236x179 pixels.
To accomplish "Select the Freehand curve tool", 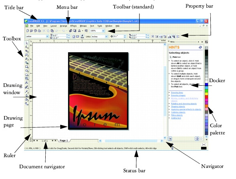I will coord(26,59).
